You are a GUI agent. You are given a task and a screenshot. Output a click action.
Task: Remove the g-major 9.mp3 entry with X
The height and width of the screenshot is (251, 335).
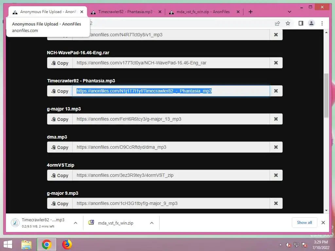click(x=276, y=203)
